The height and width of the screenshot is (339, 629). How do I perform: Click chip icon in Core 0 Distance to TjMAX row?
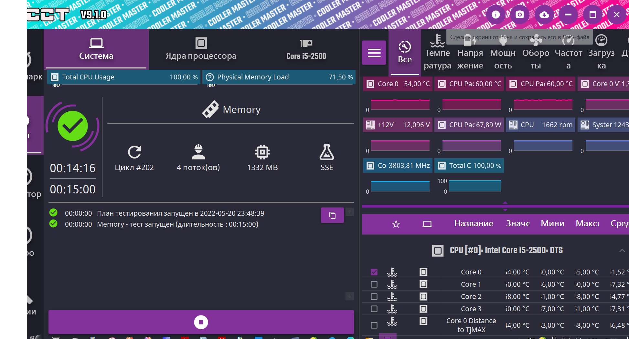[x=423, y=321]
